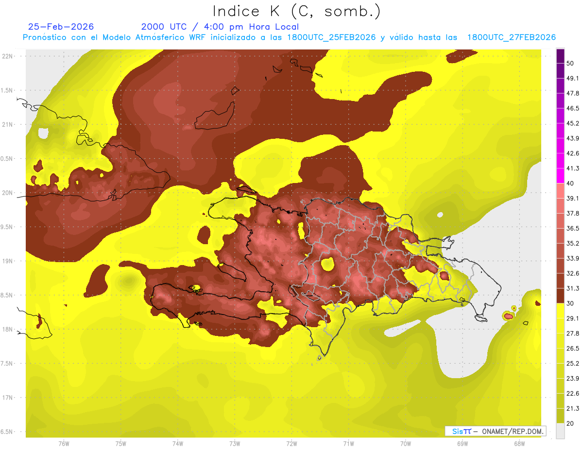Click the 17N latitude axis label
The height and width of the screenshot is (450, 583).
(8, 398)
